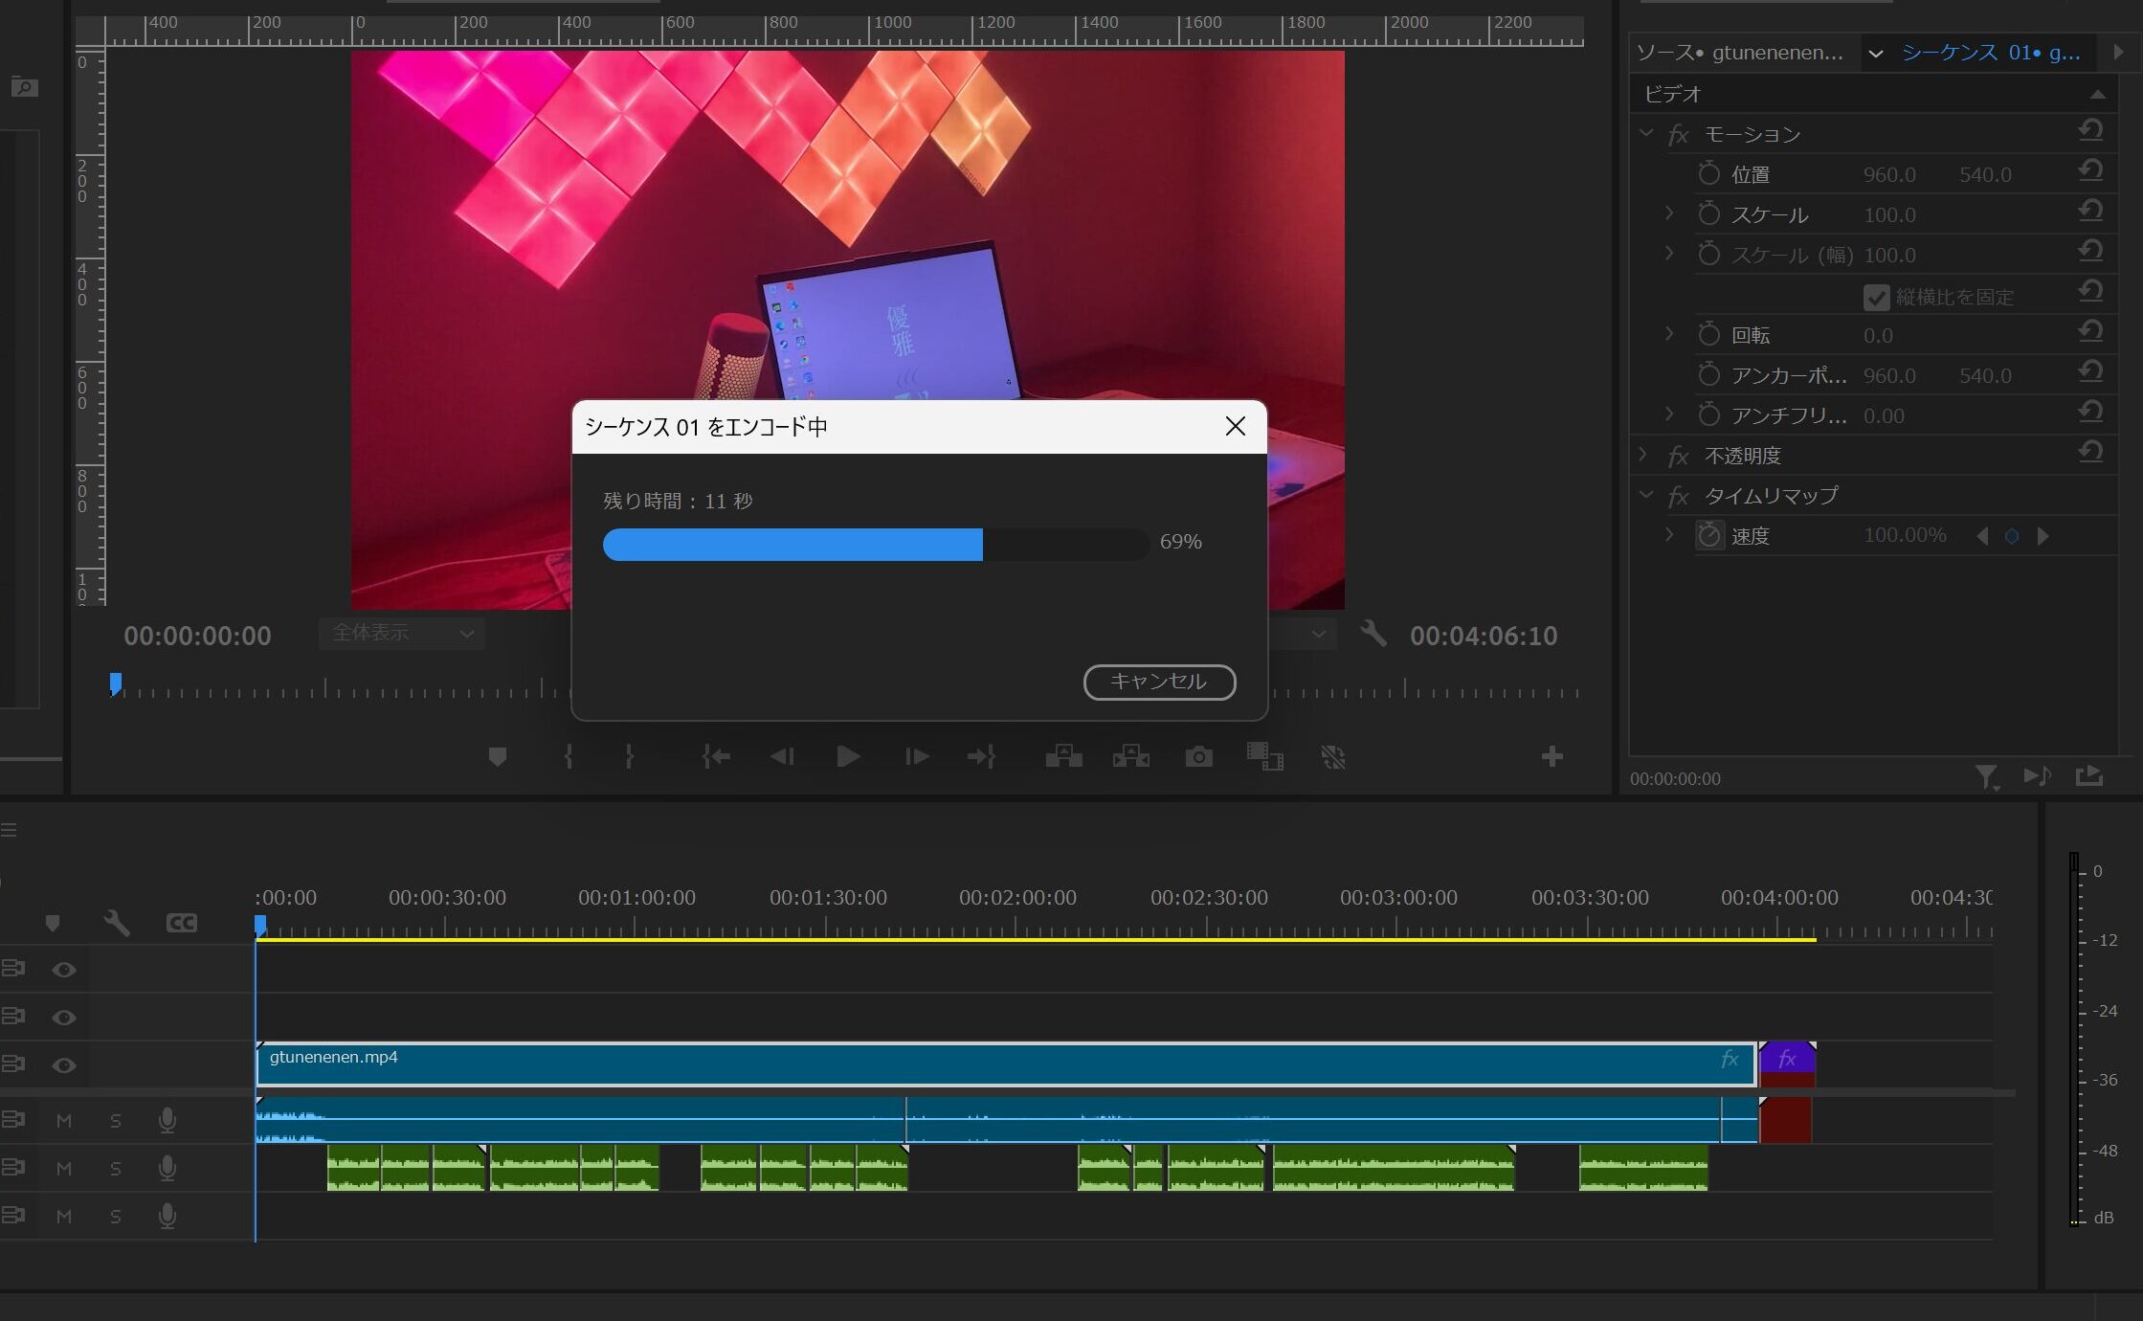Mute the first audio track M
Screen dimensions: 2143x1321
click(64, 1121)
